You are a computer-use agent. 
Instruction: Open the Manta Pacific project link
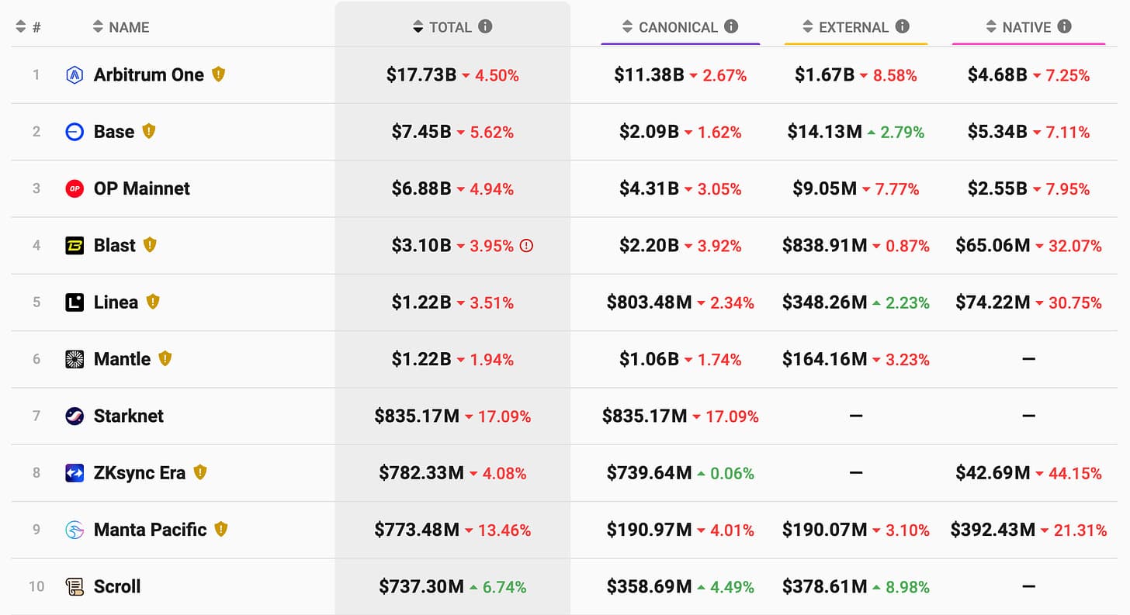click(x=151, y=530)
